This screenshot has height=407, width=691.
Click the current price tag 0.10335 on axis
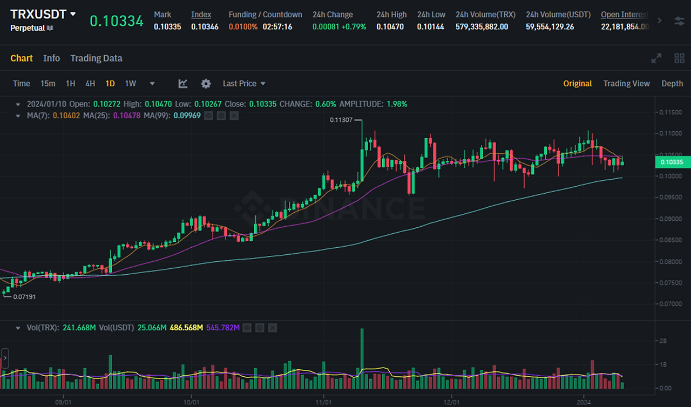672,162
